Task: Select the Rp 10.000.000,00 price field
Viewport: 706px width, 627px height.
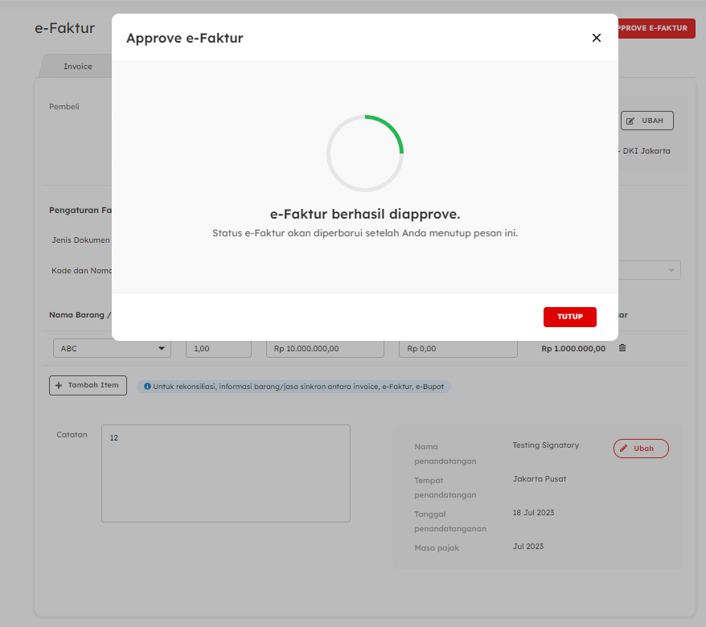Action: coord(324,349)
